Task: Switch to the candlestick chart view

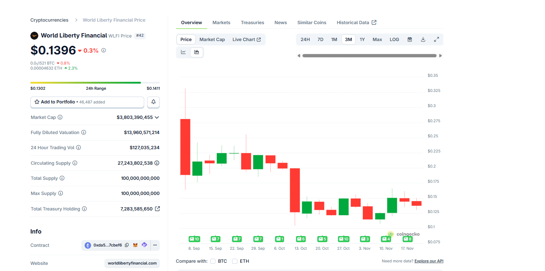Action: click(197, 52)
